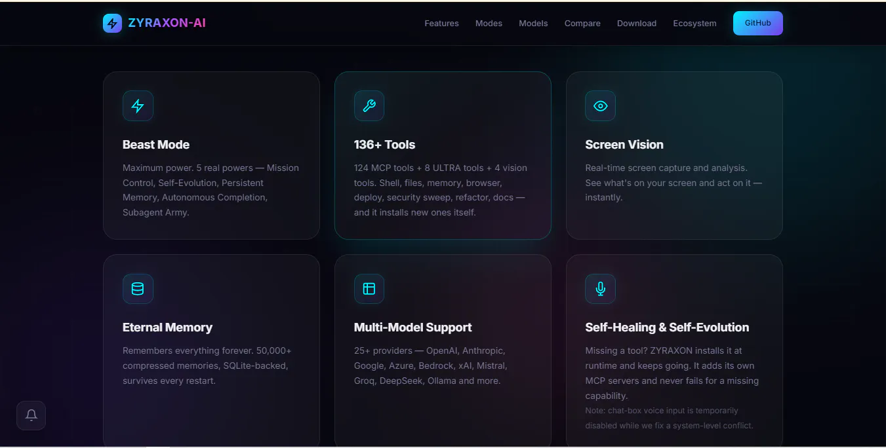Go to the Modes section
The height and width of the screenshot is (448, 886).
coord(489,24)
